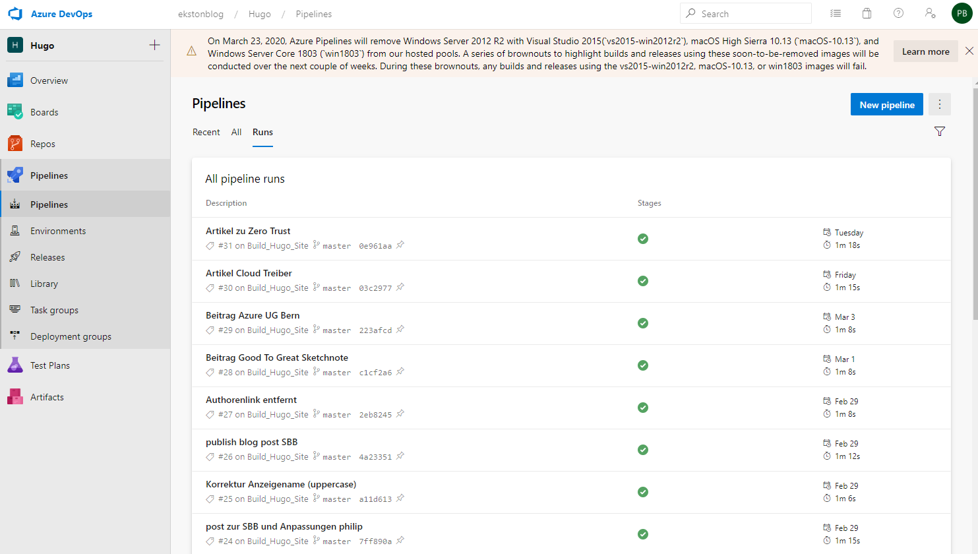This screenshot has width=978, height=554.
Task: Open run Beitrag Azure UG Bern
Action: click(x=253, y=315)
